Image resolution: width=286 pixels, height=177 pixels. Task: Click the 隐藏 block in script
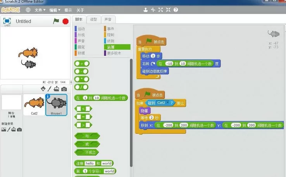click(145, 111)
